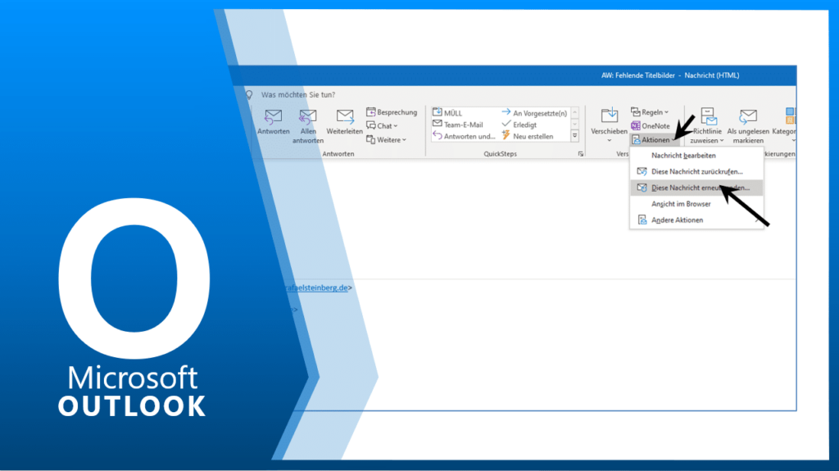Open the Verschieben move dropdown
The image size is (839, 471).
coord(609,126)
